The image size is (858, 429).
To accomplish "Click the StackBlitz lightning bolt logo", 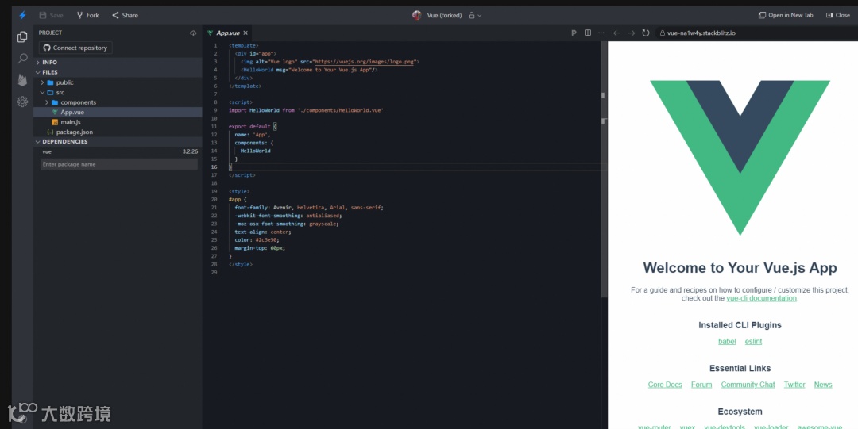I will pos(22,15).
